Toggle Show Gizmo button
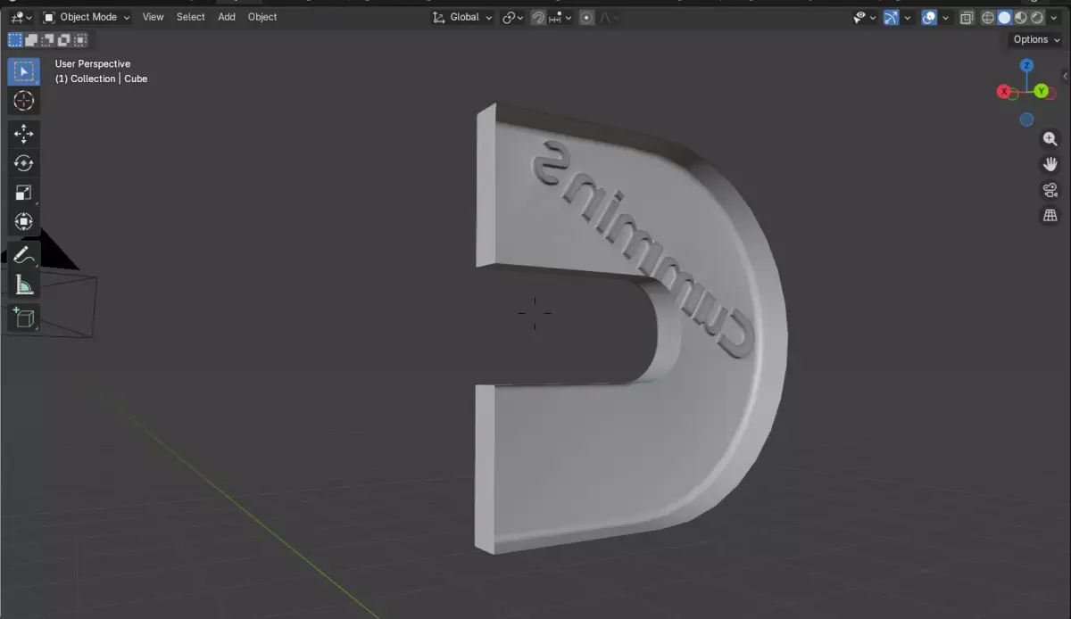 (x=891, y=17)
